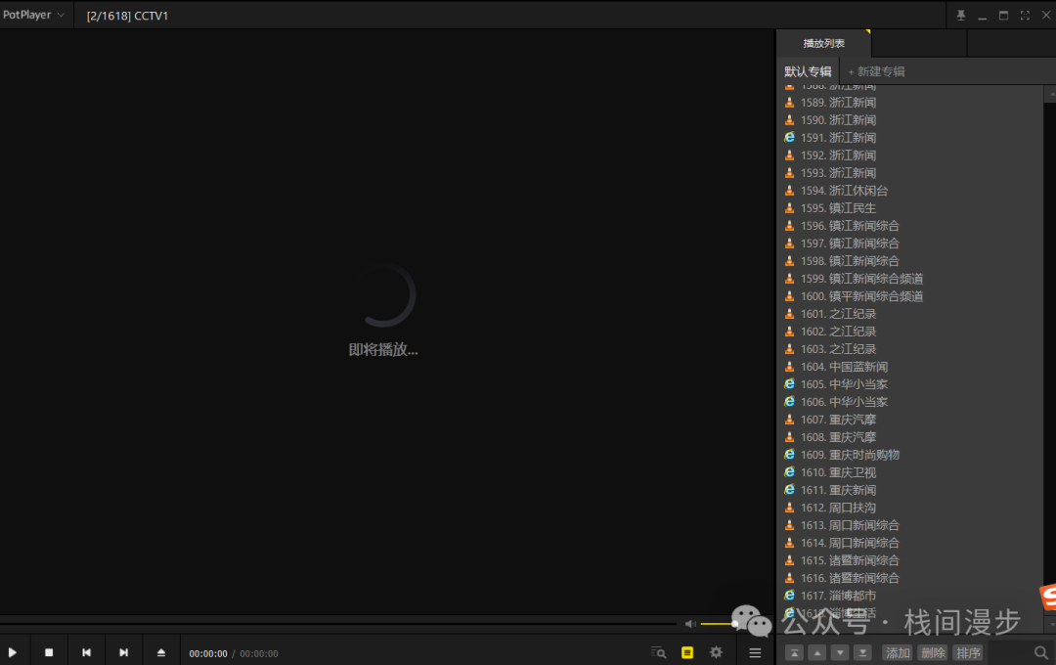The height and width of the screenshot is (665, 1056).
Task: Move selected playlist item down
Action: tap(840, 653)
